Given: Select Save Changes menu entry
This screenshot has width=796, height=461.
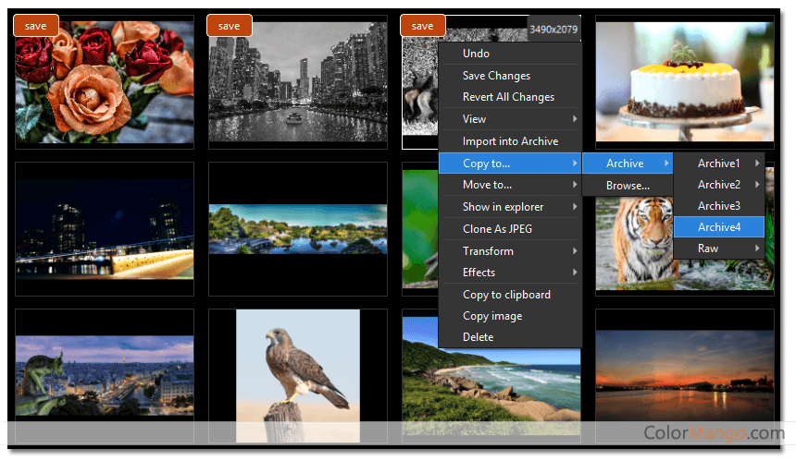Looking at the screenshot, I should coord(510,76).
